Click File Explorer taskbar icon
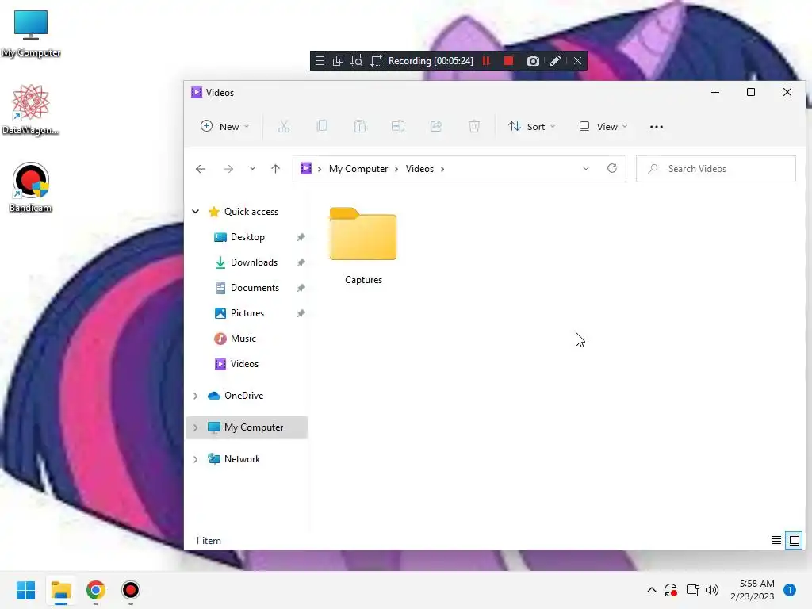Image resolution: width=812 pixels, height=609 pixels. click(60, 590)
